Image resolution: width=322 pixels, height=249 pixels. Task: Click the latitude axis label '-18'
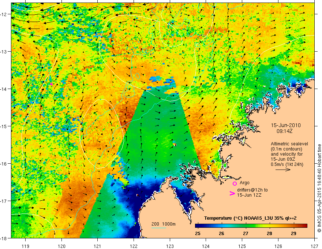pyautogui.click(x=4, y=238)
